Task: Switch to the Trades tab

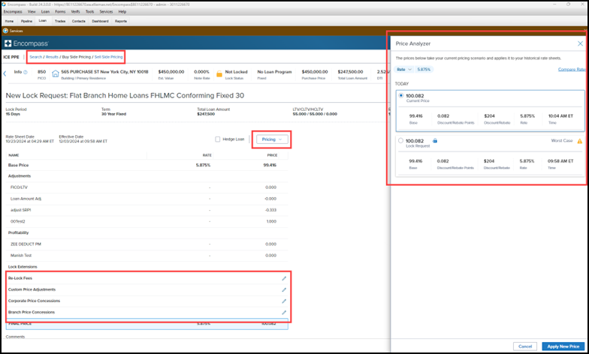Action: coord(60,21)
